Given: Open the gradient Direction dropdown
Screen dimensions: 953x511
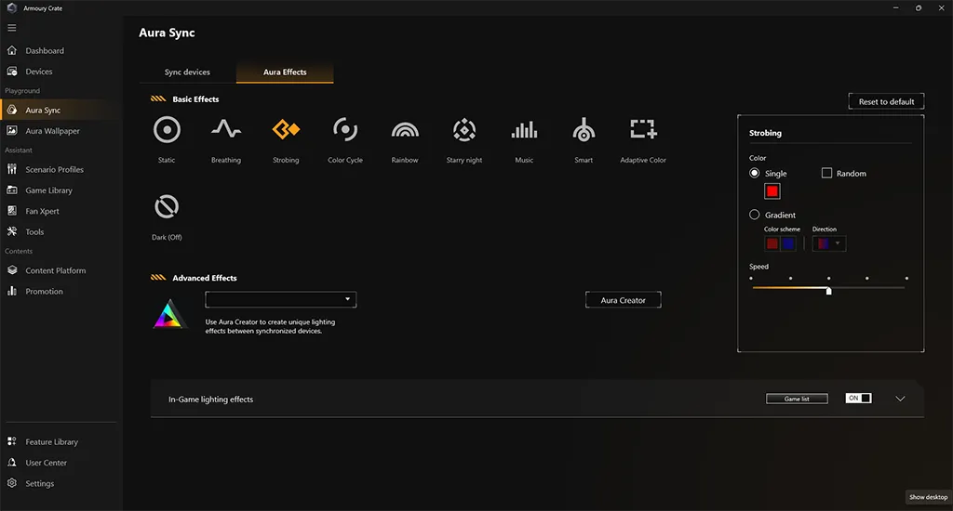Looking at the screenshot, I should point(828,243).
